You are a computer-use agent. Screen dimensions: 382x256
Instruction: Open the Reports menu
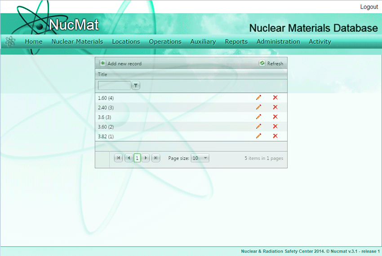tap(236, 42)
